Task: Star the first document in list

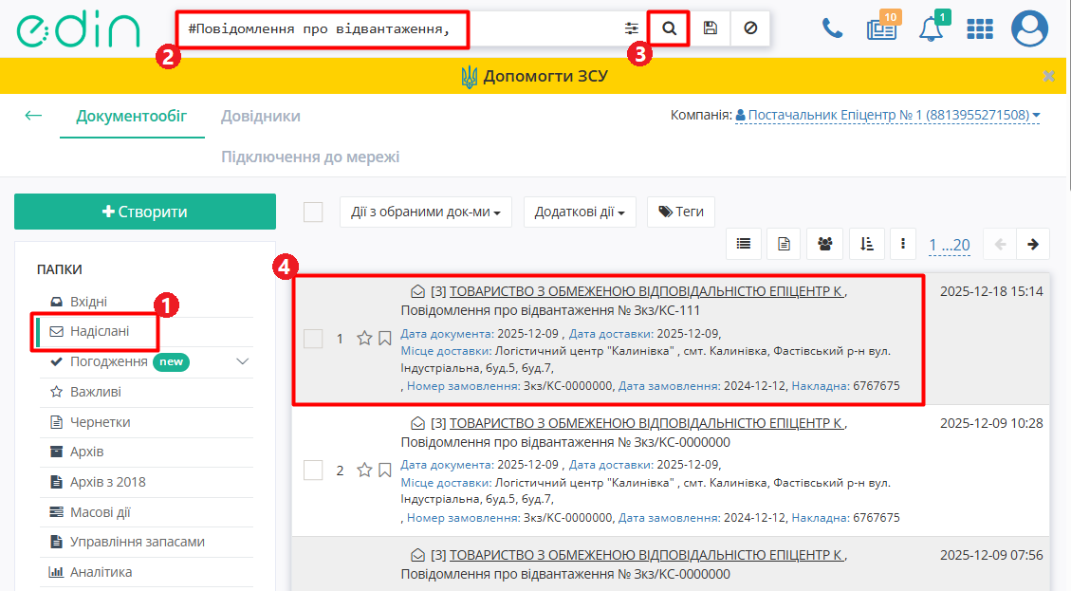Action: click(x=364, y=338)
